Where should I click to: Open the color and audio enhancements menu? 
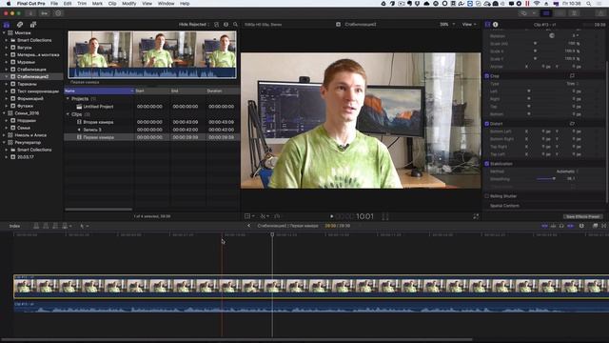click(x=265, y=216)
